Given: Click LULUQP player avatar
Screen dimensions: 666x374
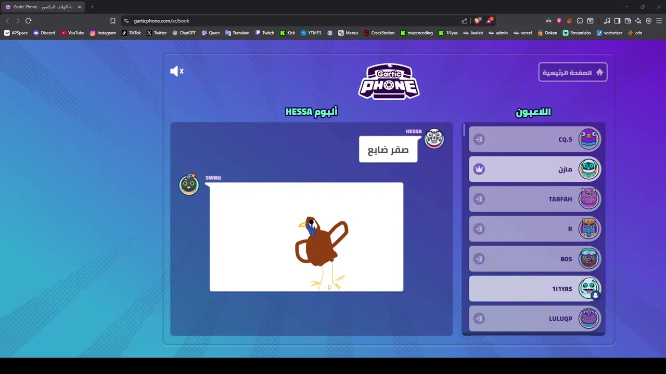Looking at the screenshot, I should click(589, 318).
